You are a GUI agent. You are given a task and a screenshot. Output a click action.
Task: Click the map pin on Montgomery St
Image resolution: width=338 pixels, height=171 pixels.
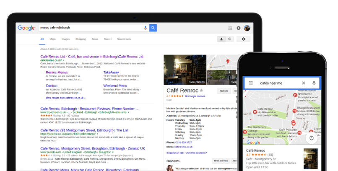(x=228, y=62)
